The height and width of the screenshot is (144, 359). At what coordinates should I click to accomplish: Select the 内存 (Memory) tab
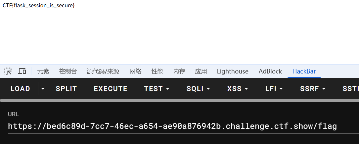[x=179, y=71]
